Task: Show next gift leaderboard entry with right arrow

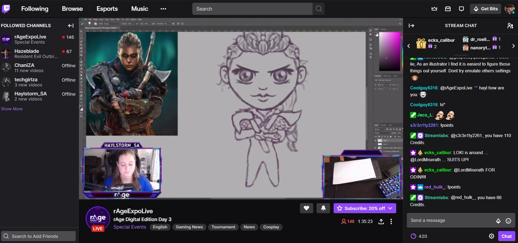Action: click(x=513, y=46)
